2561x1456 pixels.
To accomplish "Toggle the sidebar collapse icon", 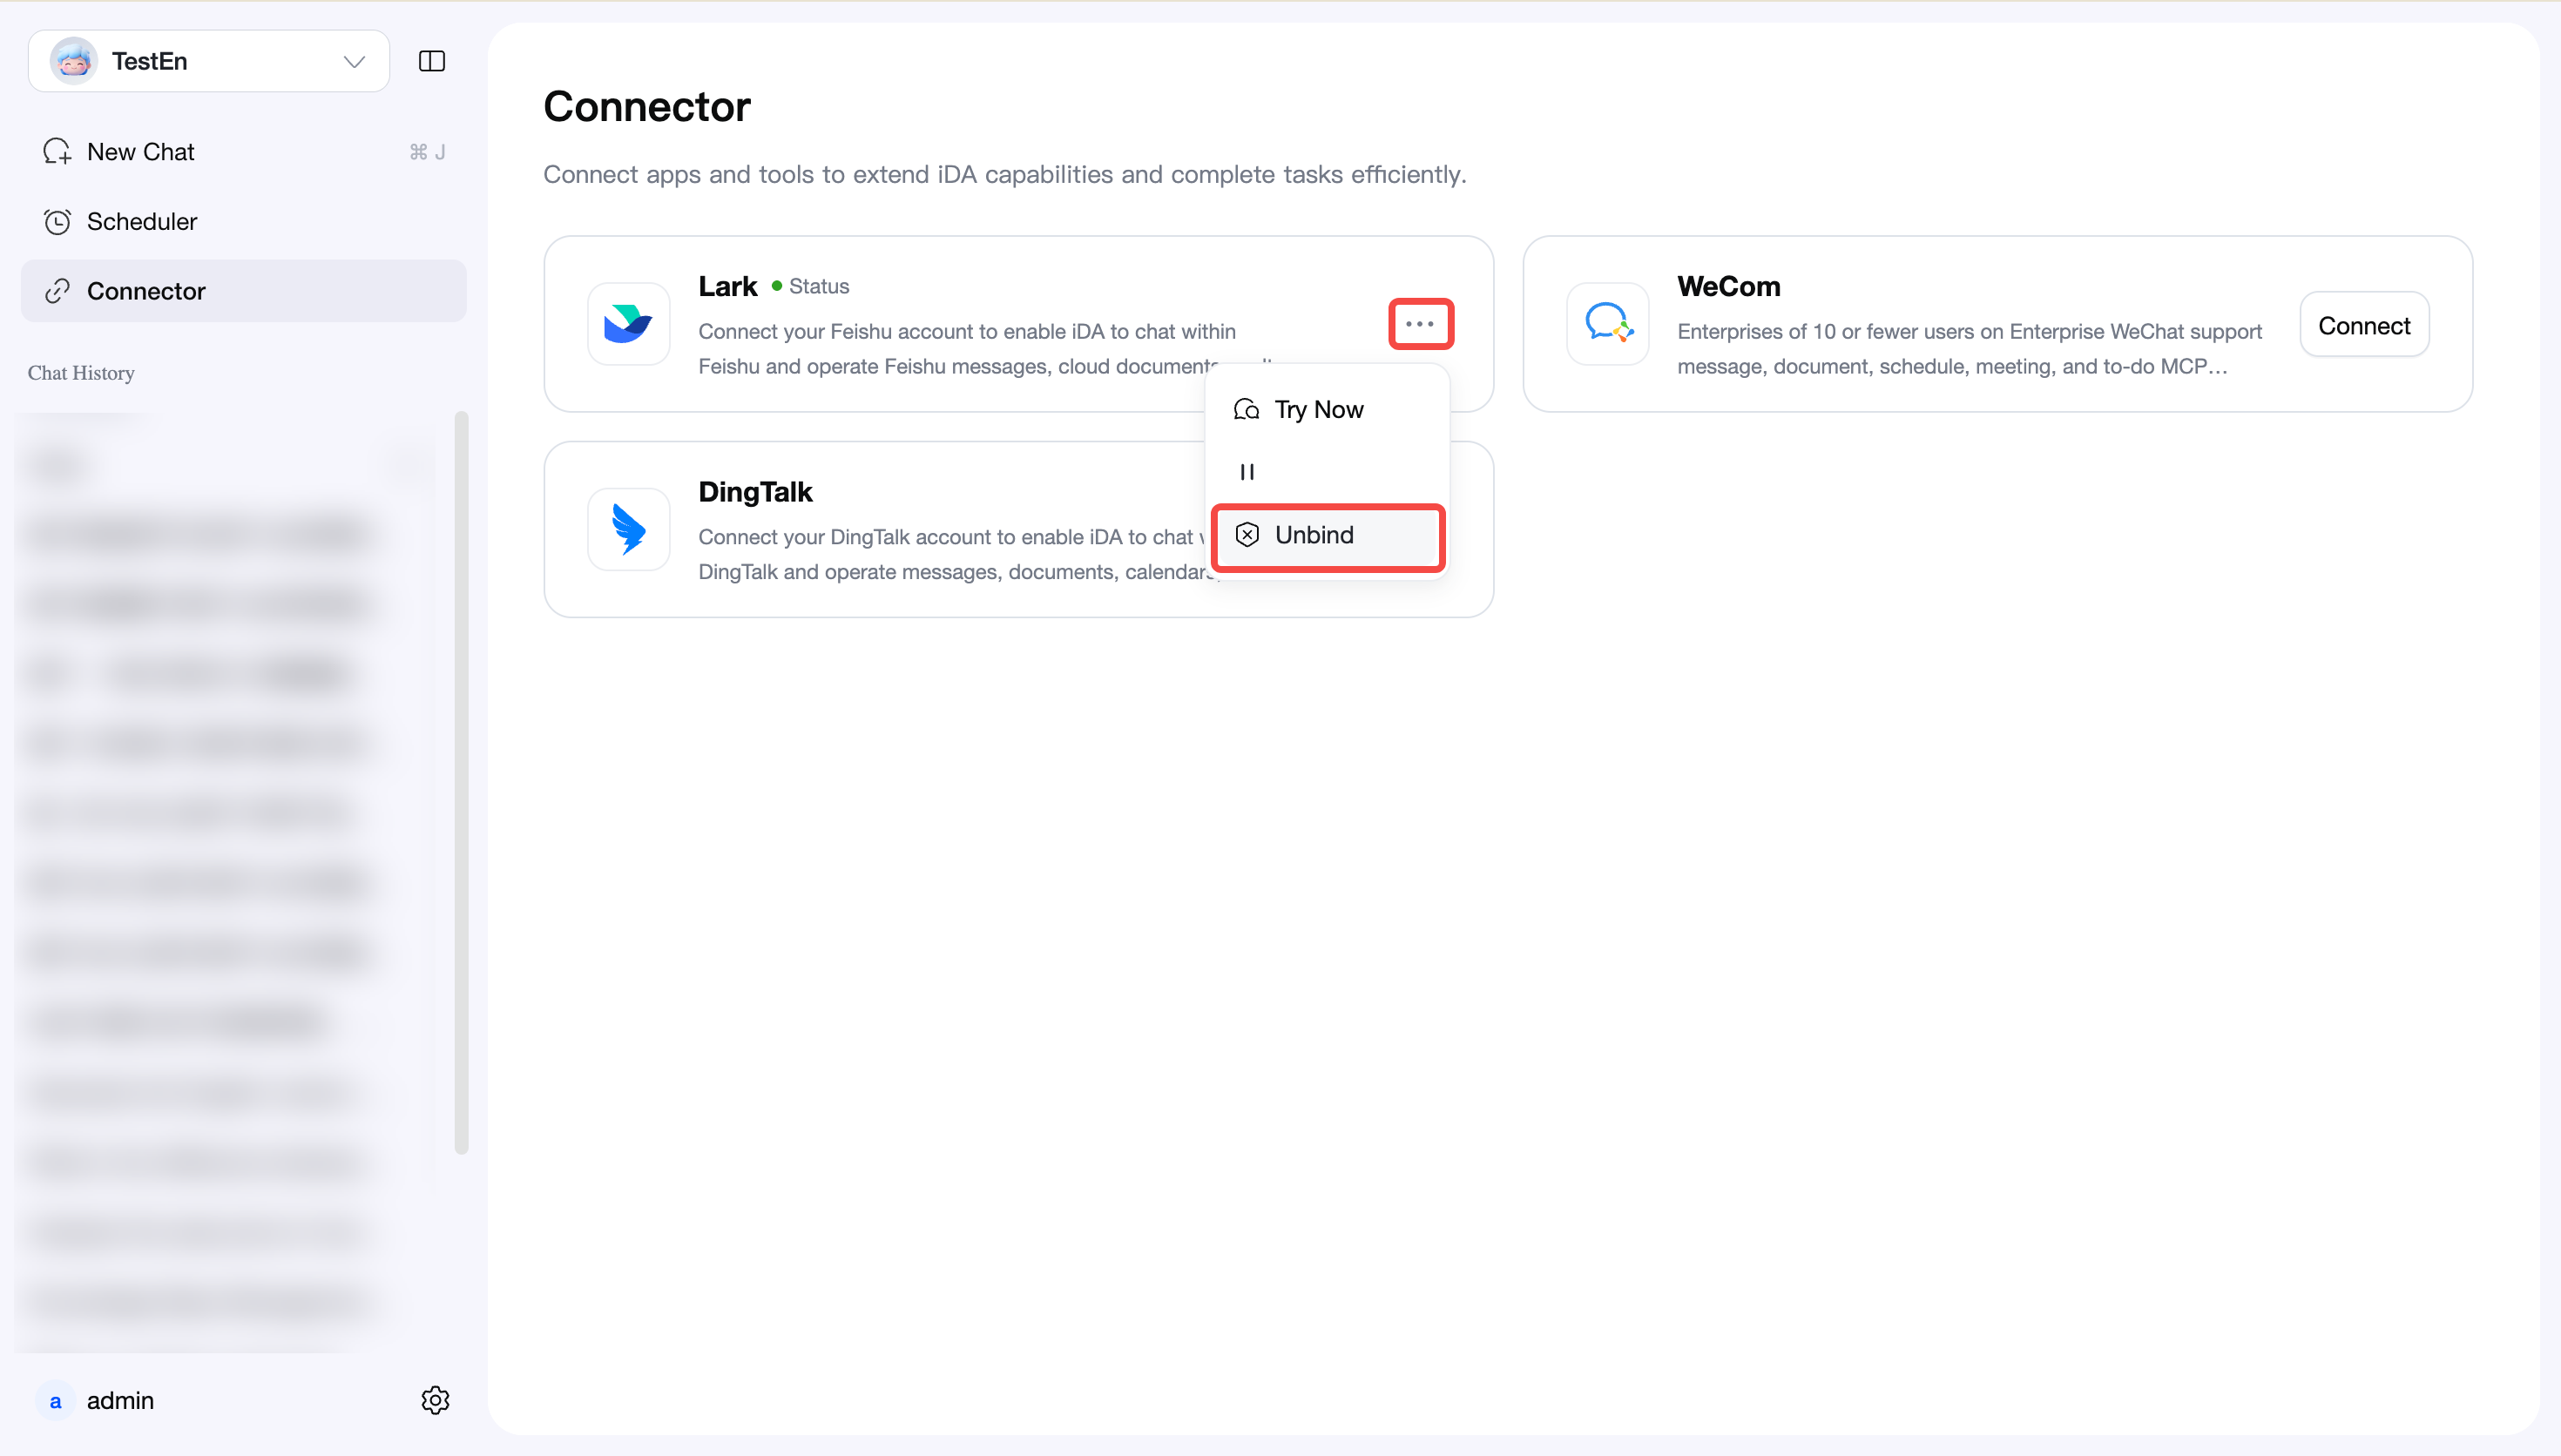I will 431,61.
